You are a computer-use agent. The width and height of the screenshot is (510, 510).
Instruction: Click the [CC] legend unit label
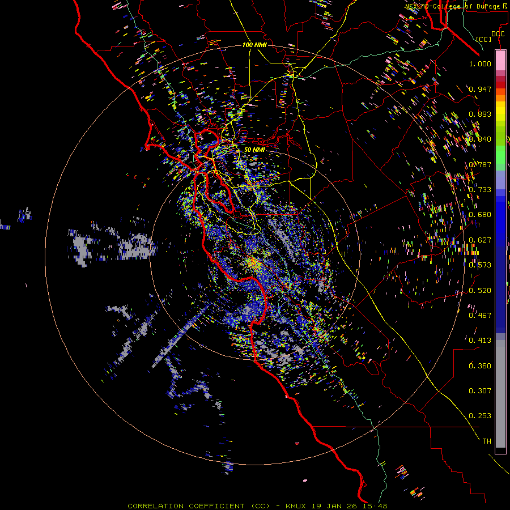coord(484,39)
